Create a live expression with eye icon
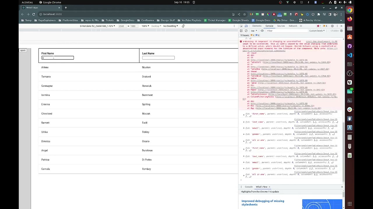373x209 pixels. click(262, 30)
